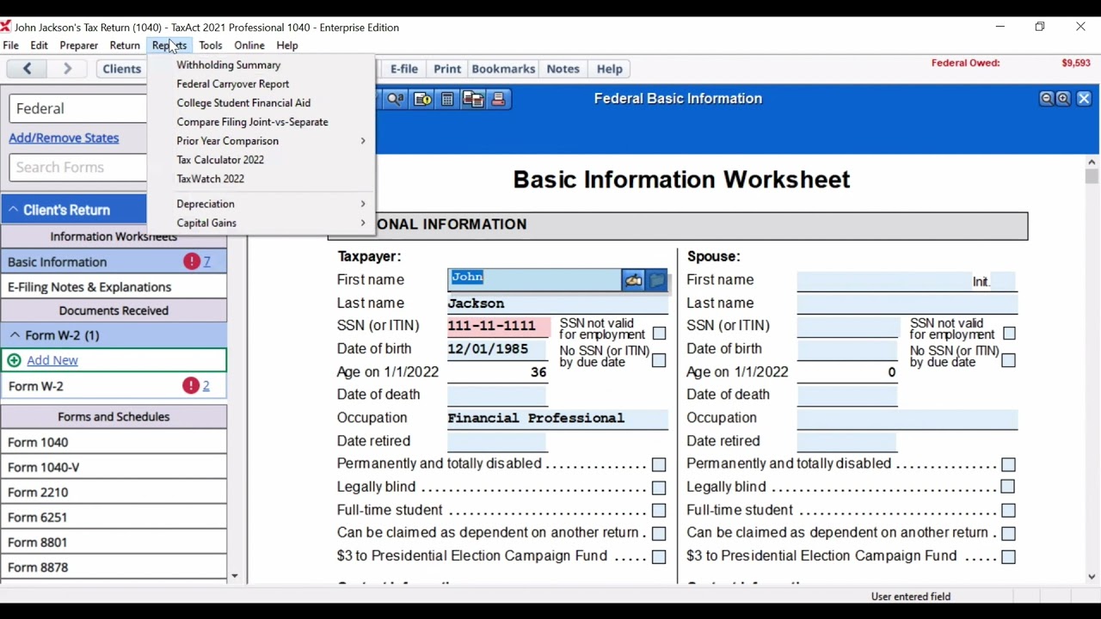Open the File menu

(11, 46)
